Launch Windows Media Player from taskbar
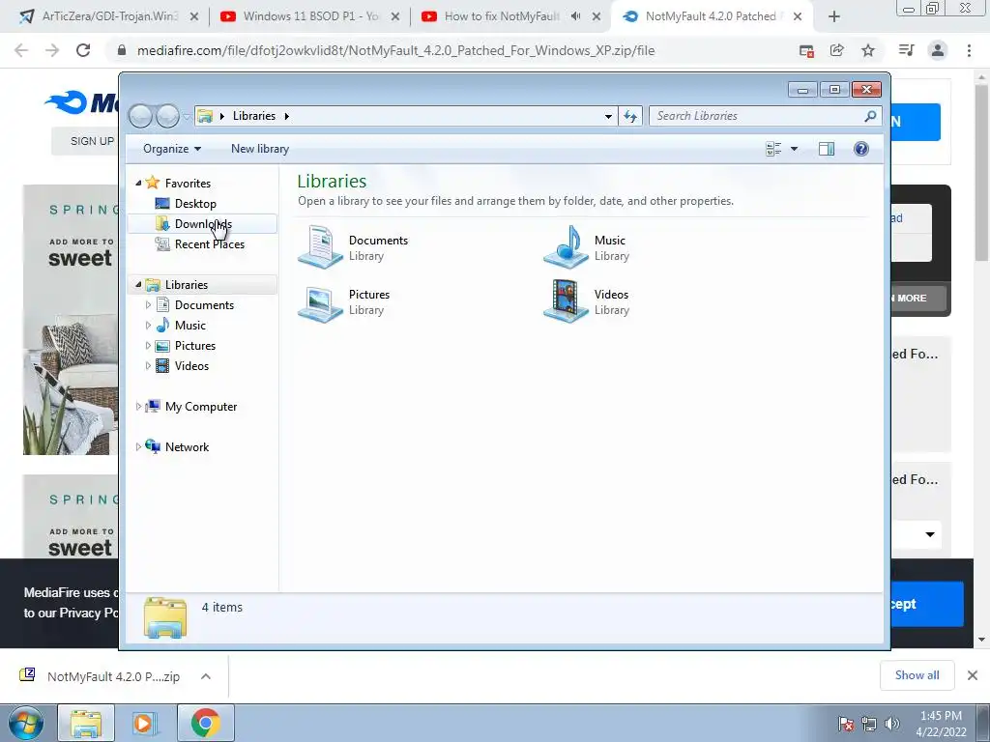Image resolution: width=990 pixels, height=742 pixels. [x=144, y=723]
